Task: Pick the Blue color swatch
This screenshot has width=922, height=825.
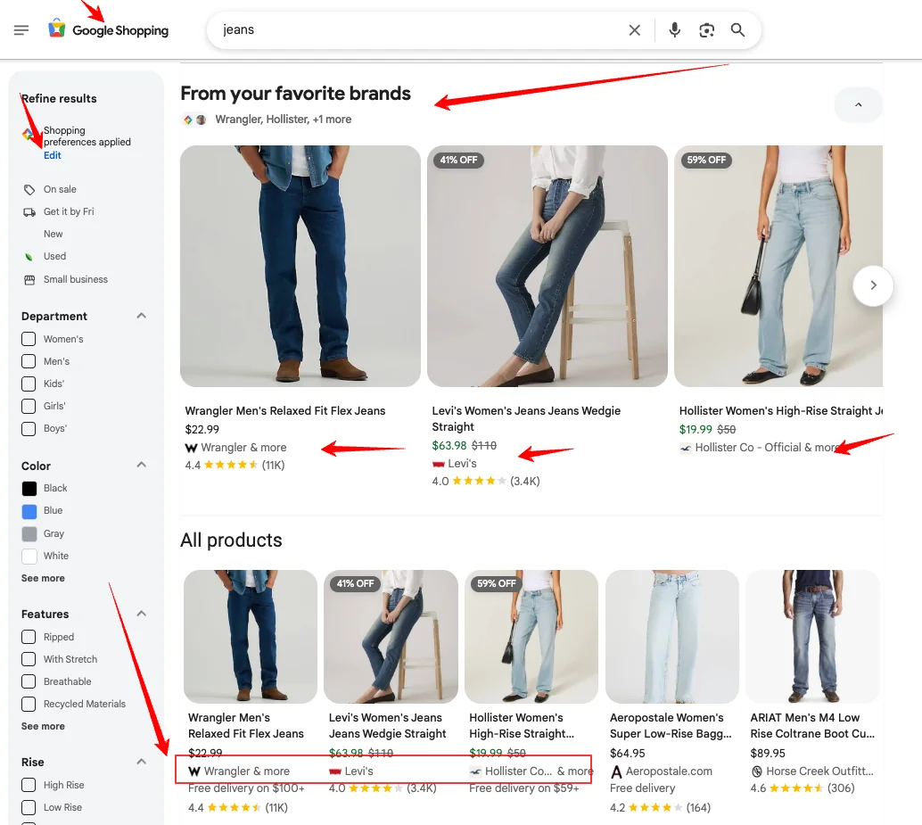Action: tap(29, 511)
